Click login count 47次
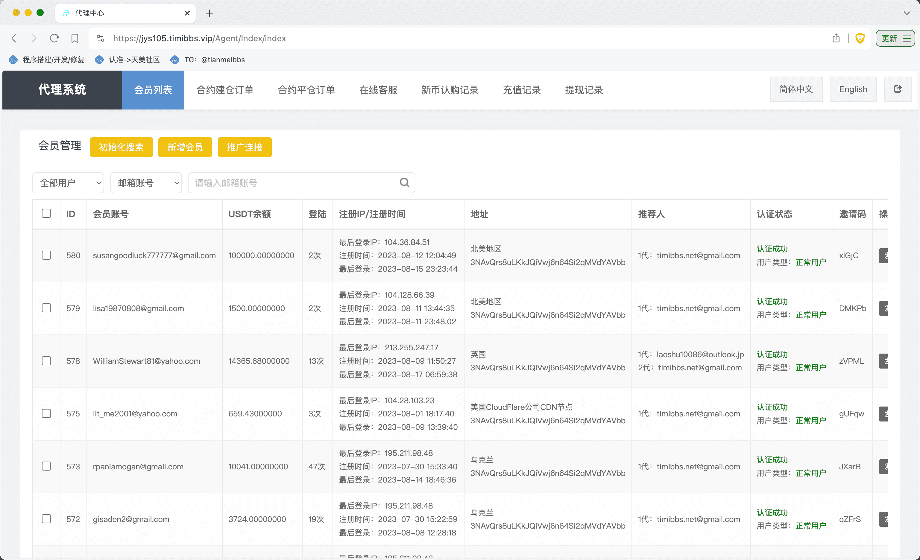Screen dimensions: 920x560 [x=316, y=467]
